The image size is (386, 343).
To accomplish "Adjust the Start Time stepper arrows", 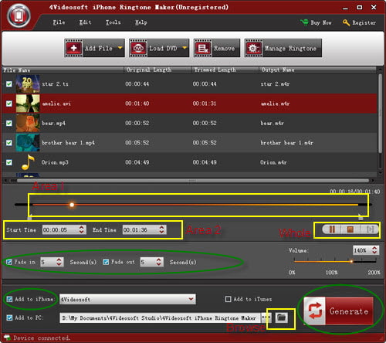I will pos(81,229).
